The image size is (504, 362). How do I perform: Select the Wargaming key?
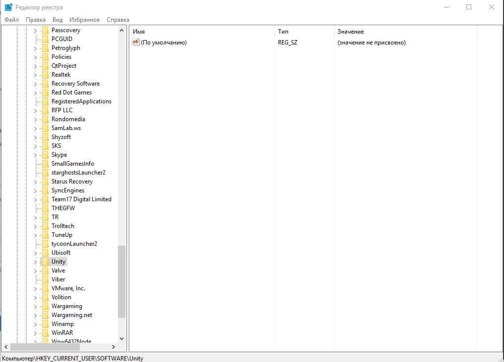pos(67,306)
